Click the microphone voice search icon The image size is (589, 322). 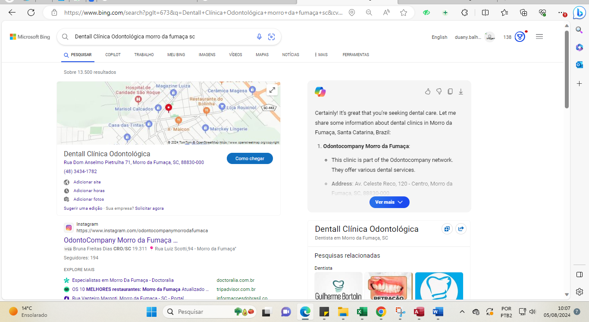259,37
